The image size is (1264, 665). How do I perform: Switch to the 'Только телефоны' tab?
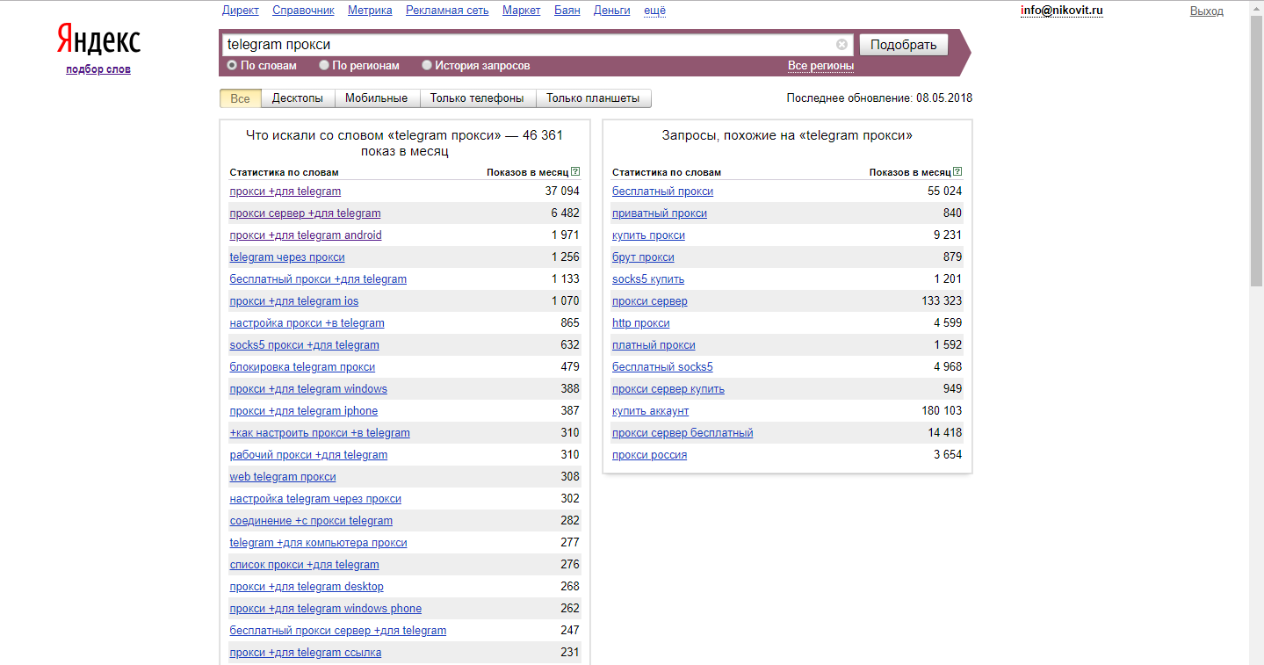click(x=477, y=98)
